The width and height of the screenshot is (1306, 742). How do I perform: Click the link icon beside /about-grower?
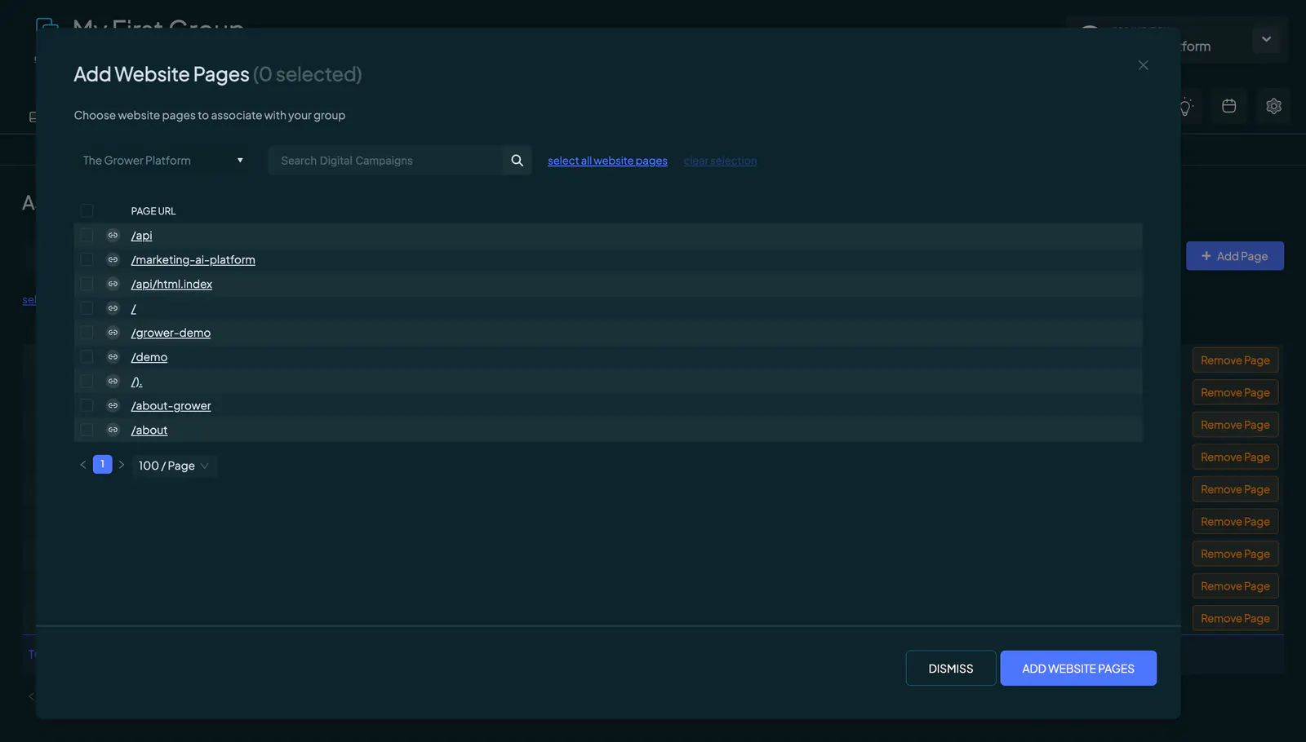(113, 406)
